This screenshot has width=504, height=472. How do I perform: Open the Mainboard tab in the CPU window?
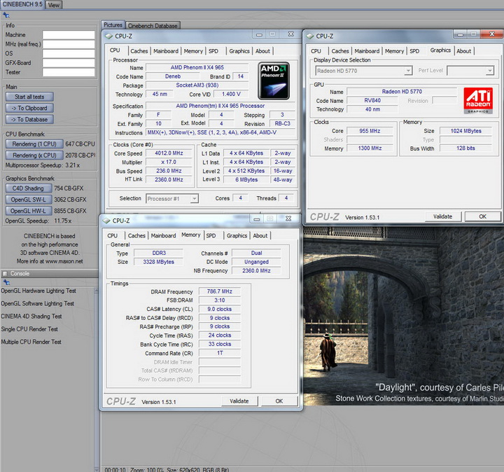pyautogui.click(x=166, y=51)
